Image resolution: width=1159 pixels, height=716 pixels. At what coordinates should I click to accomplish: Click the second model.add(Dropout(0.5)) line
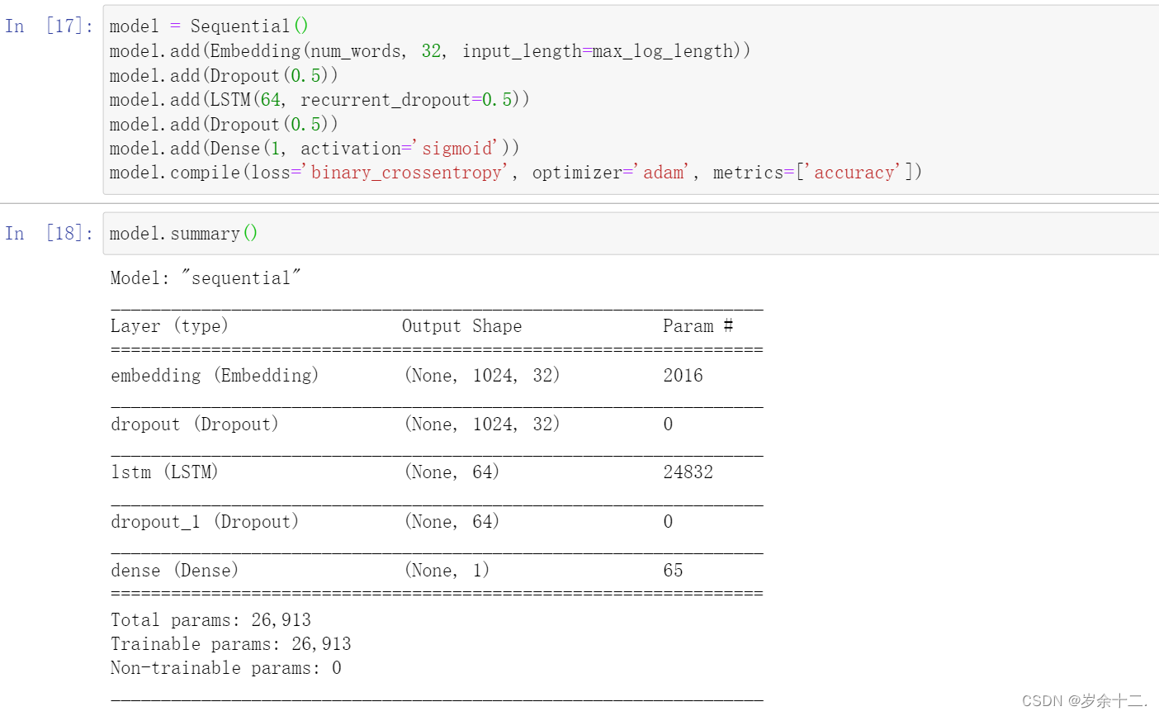point(224,125)
